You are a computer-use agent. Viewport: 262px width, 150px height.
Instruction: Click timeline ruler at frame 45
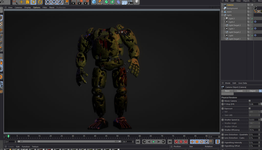point(106,137)
